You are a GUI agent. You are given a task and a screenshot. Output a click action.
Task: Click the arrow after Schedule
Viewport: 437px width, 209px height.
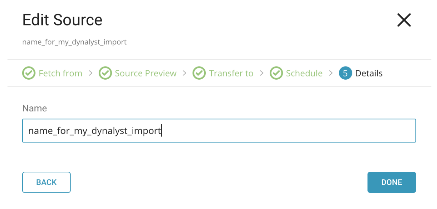[331, 73]
